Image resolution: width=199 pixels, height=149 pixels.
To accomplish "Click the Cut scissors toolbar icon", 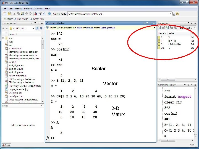I will 14,14.
